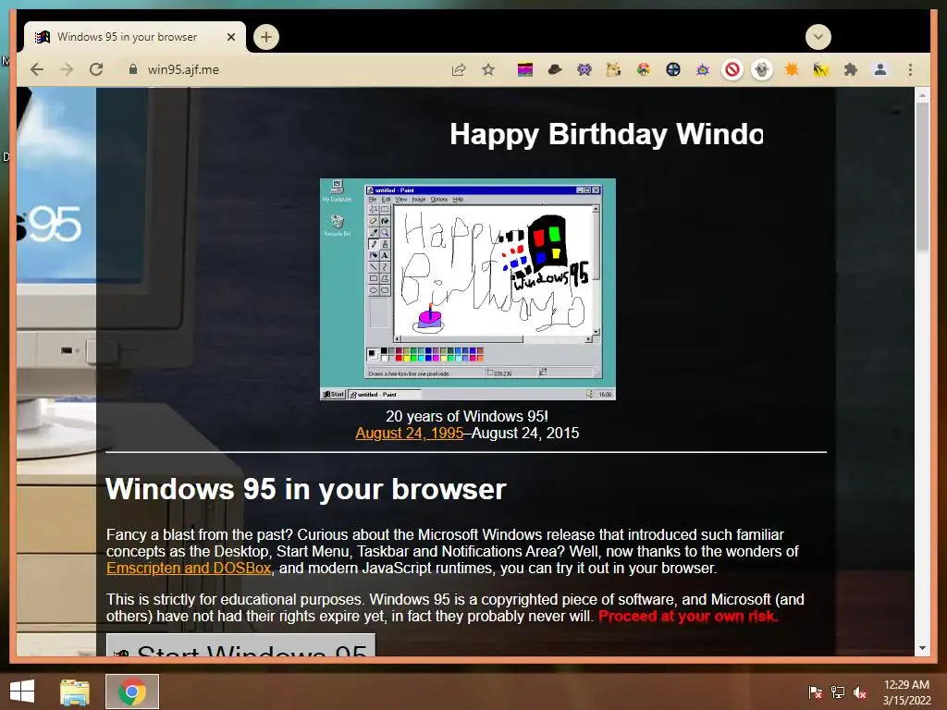This screenshot has height=710, width=947.
Task: Open the gray skull-face extension
Action: coord(762,70)
